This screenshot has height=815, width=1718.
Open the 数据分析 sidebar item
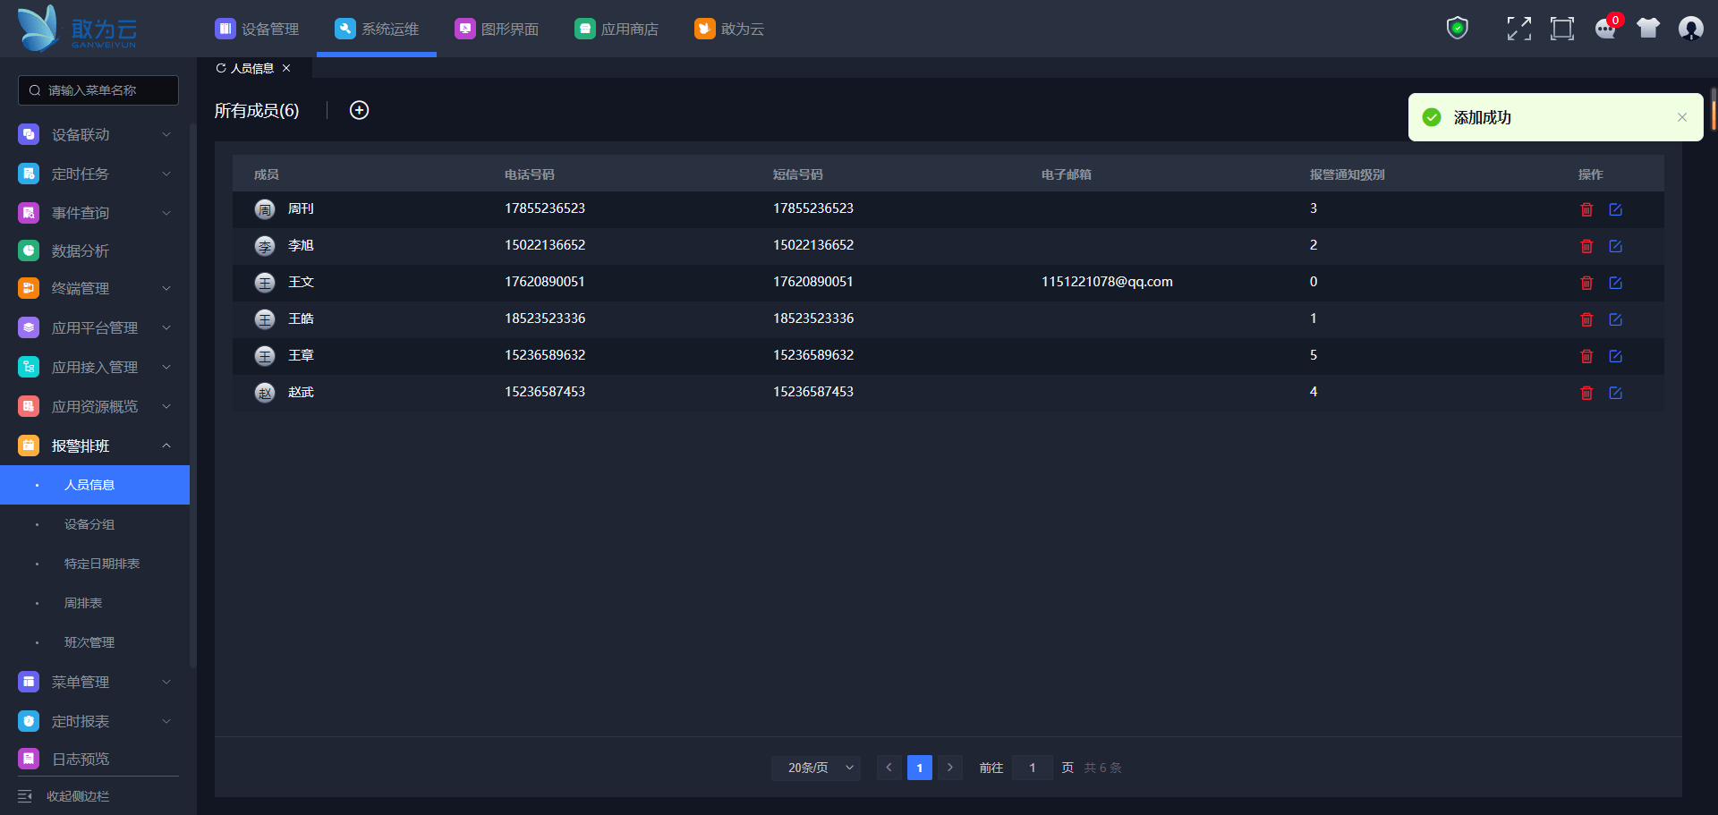95,251
